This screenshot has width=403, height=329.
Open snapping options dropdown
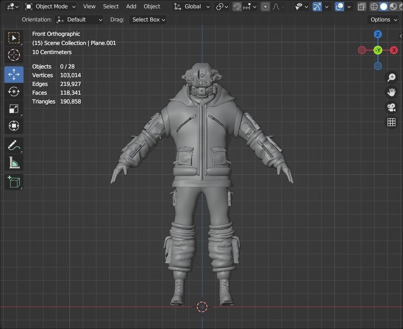point(250,7)
